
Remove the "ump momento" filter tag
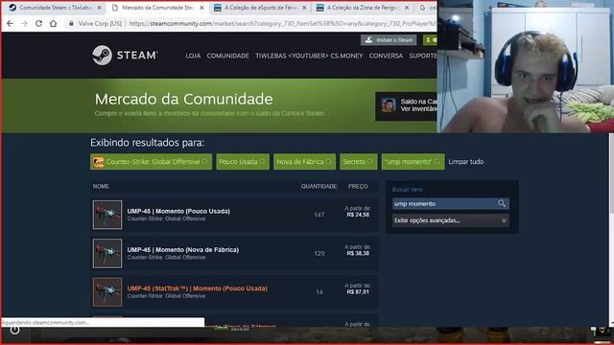(x=437, y=162)
